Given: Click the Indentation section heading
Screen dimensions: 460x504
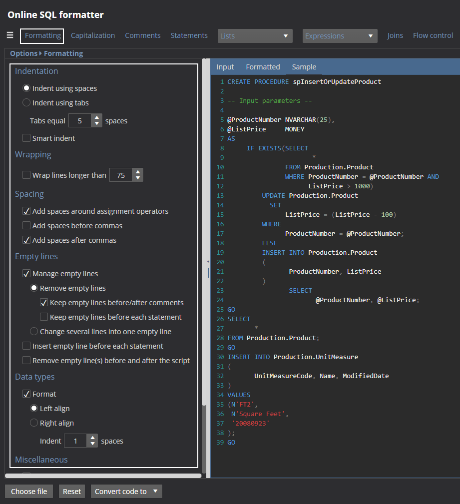Looking at the screenshot, I should (x=36, y=71).
